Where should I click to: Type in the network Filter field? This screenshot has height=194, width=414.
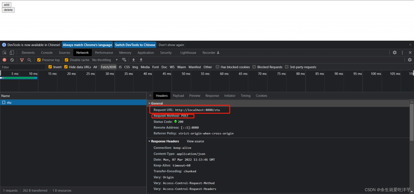[23, 67]
